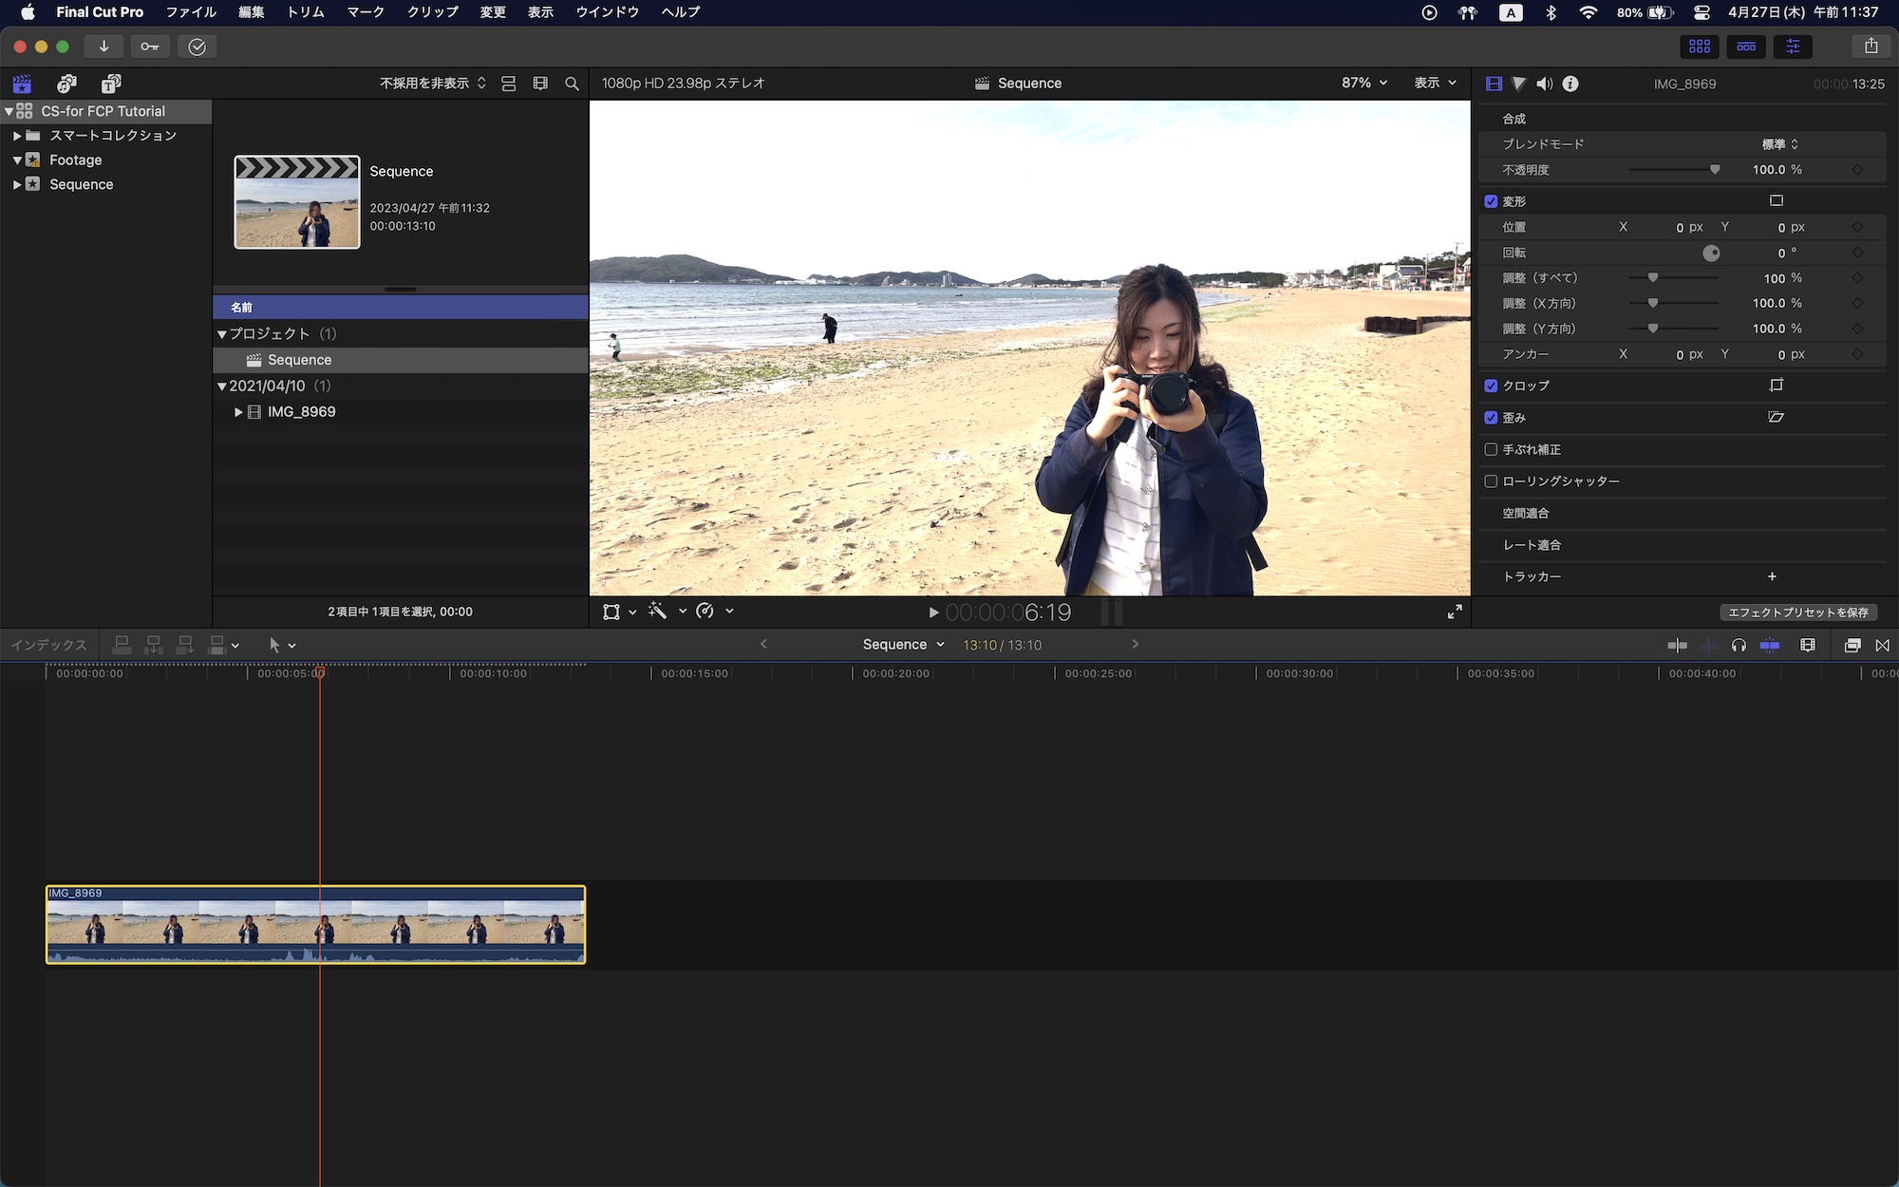Toggle viewer fullscreen arrows icon

pyautogui.click(x=1454, y=612)
